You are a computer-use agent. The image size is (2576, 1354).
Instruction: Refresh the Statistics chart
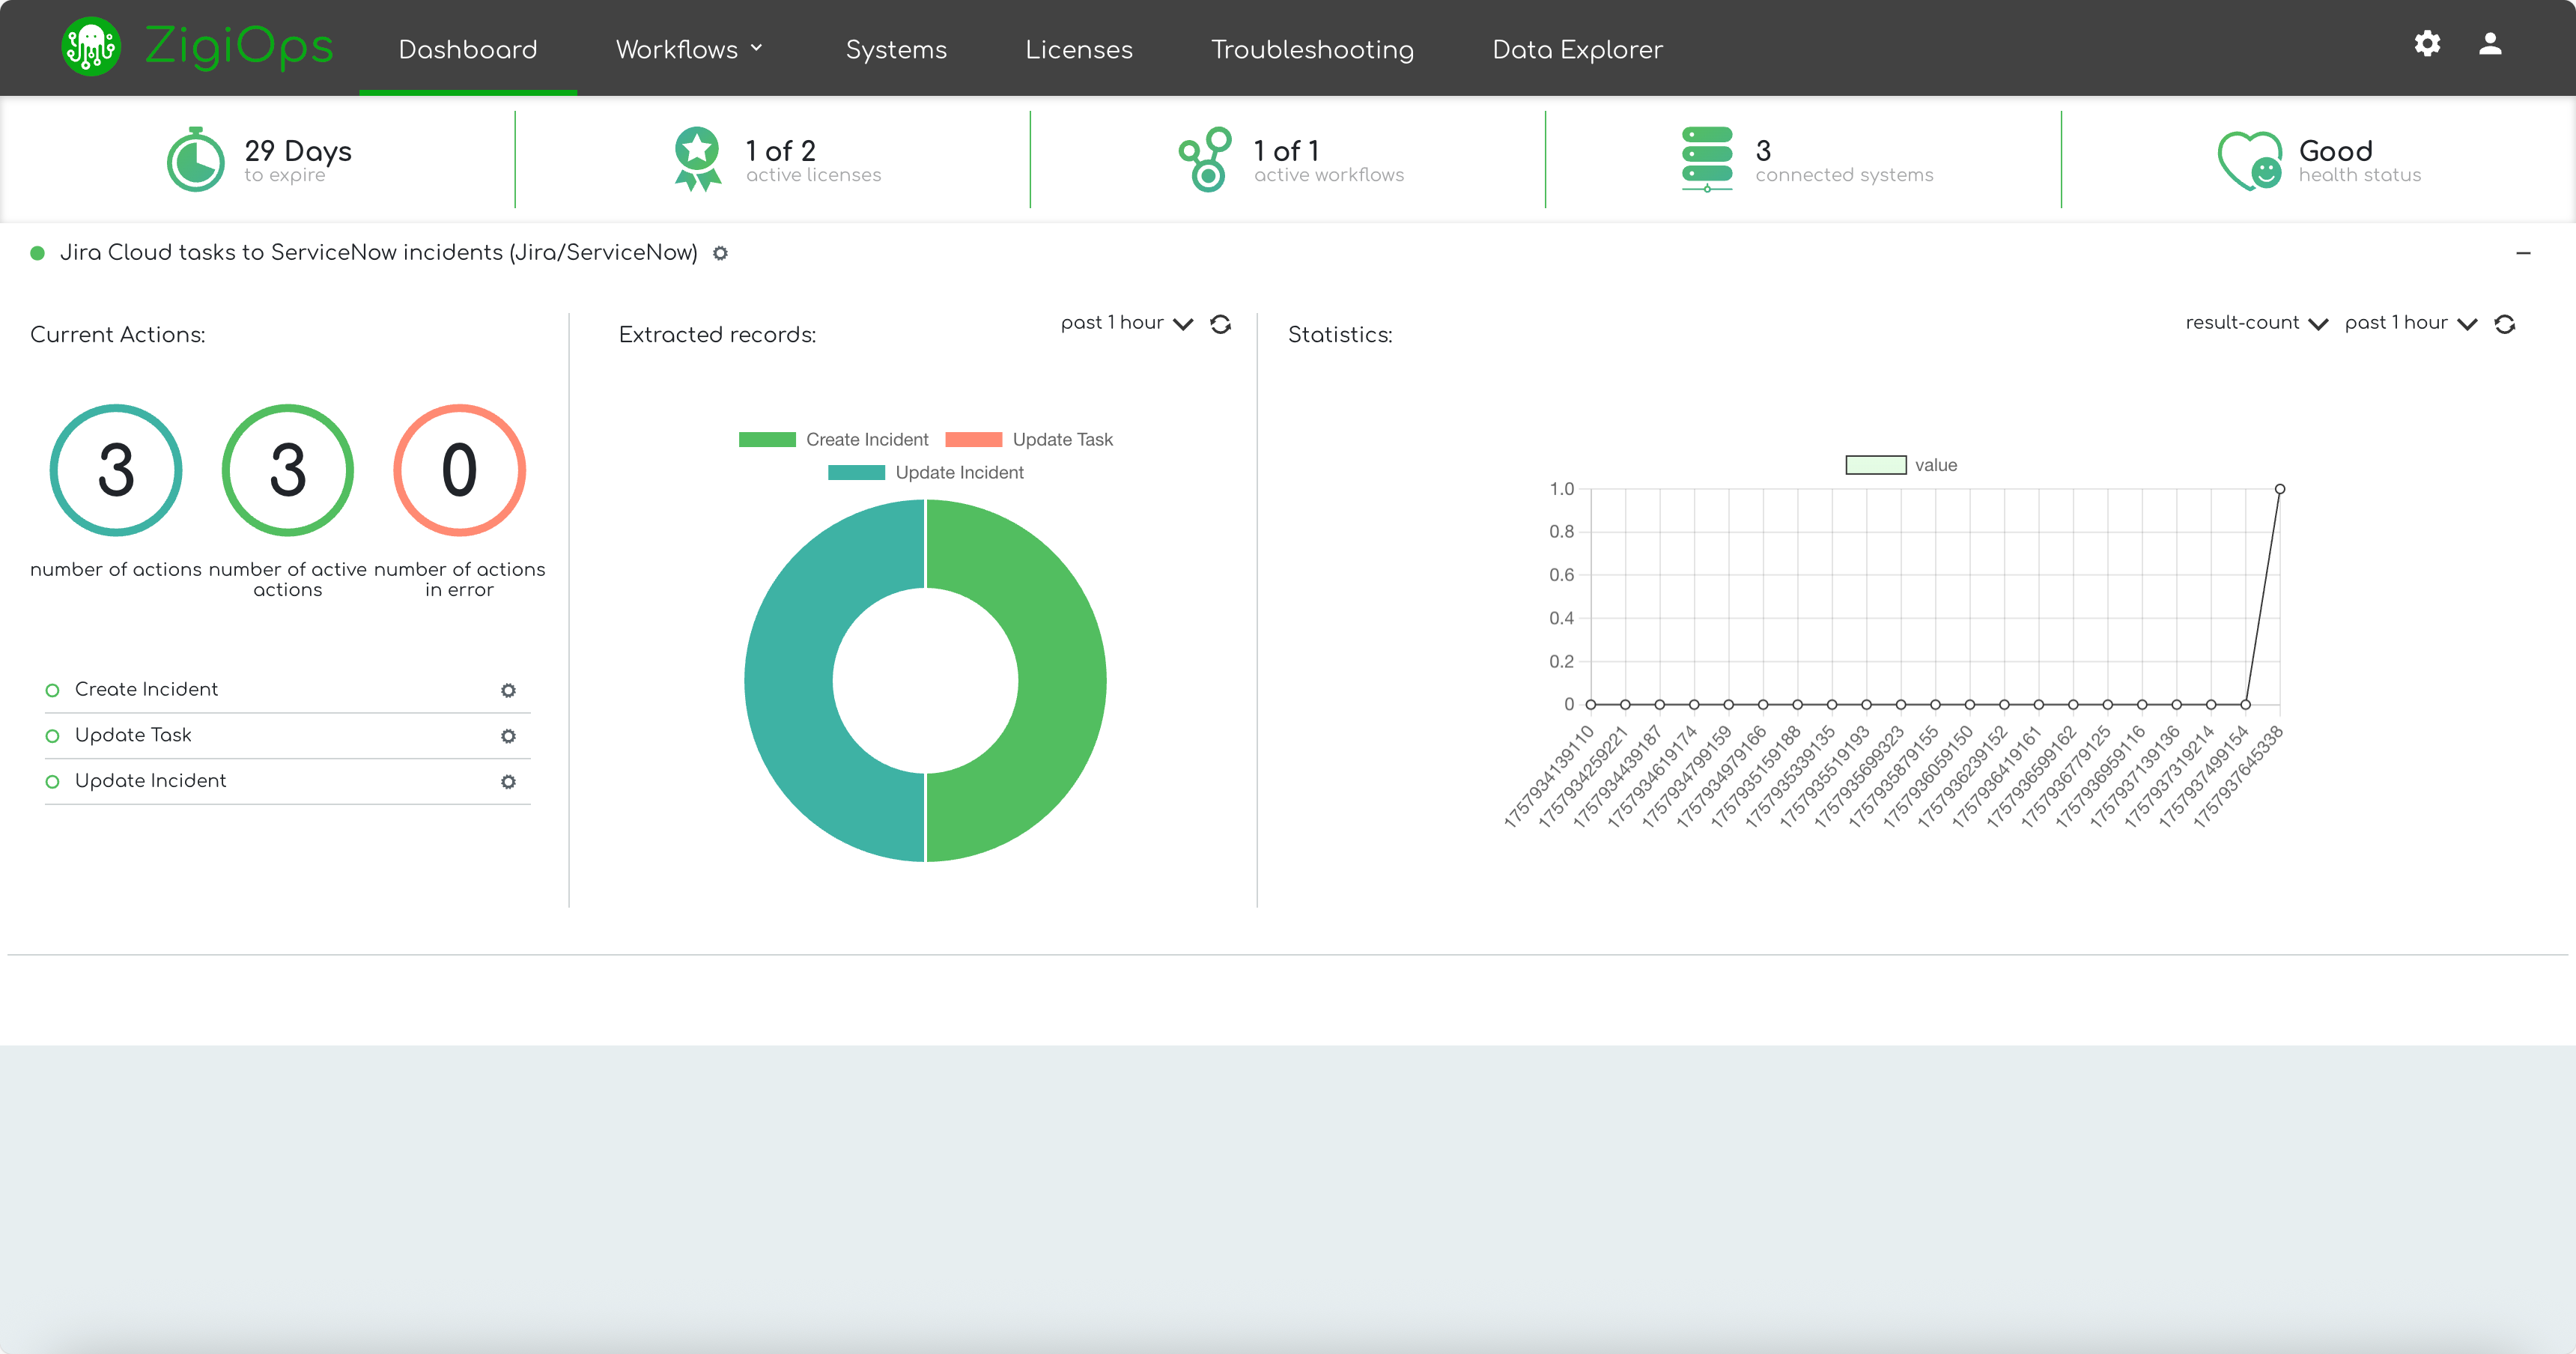2504,324
